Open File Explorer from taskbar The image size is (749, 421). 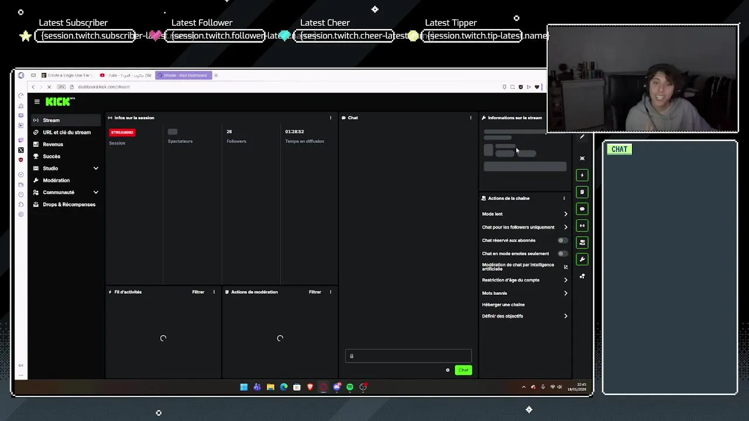coord(270,387)
